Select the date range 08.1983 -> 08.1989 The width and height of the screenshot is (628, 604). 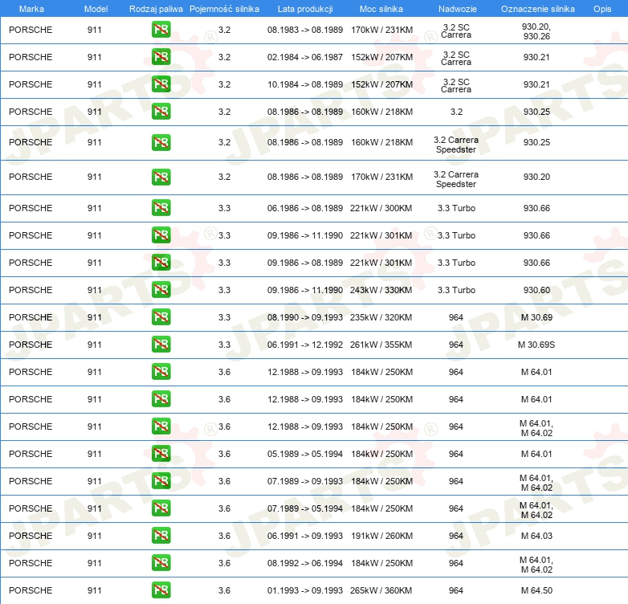(x=305, y=30)
